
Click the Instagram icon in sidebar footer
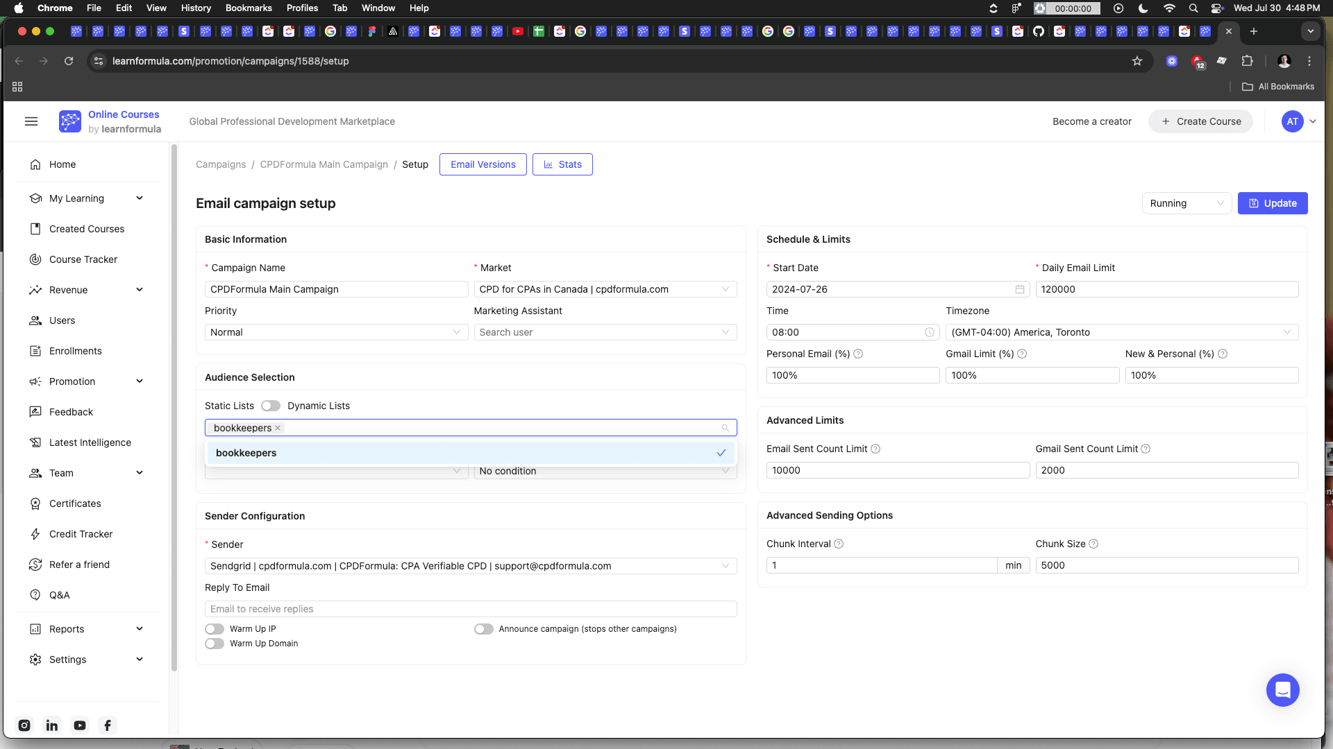tap(24, 725)
